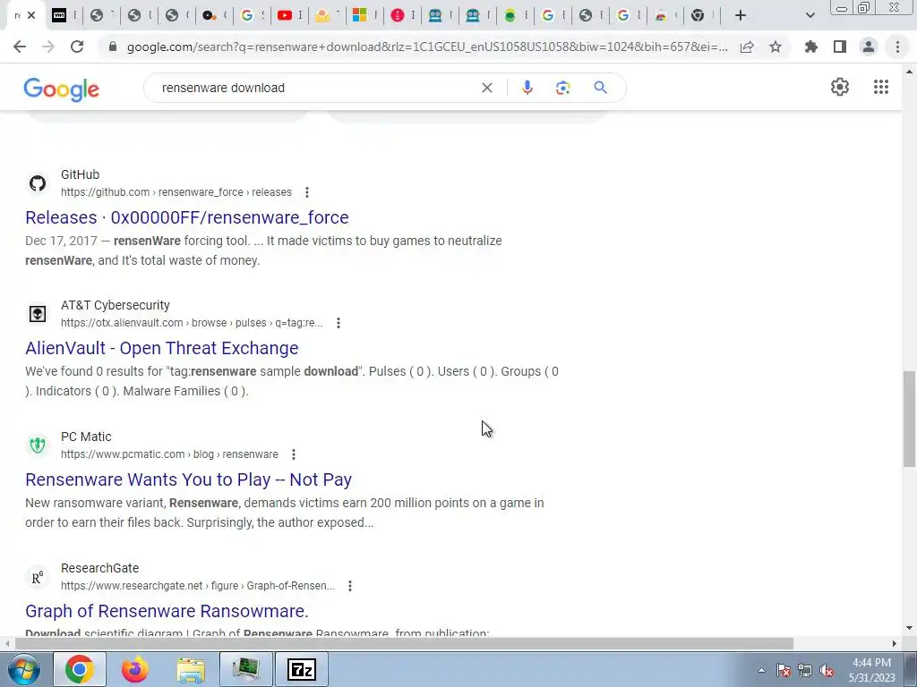The width and height of the screenshot is (917, 687).
Task: Open a new browser tab
Action: click(x=741, y=15)
